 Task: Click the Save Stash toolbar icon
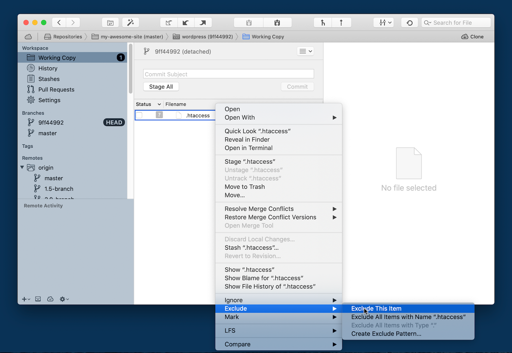[249, 23]
